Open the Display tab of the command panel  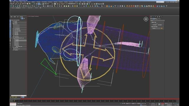(x=159, y=17)
